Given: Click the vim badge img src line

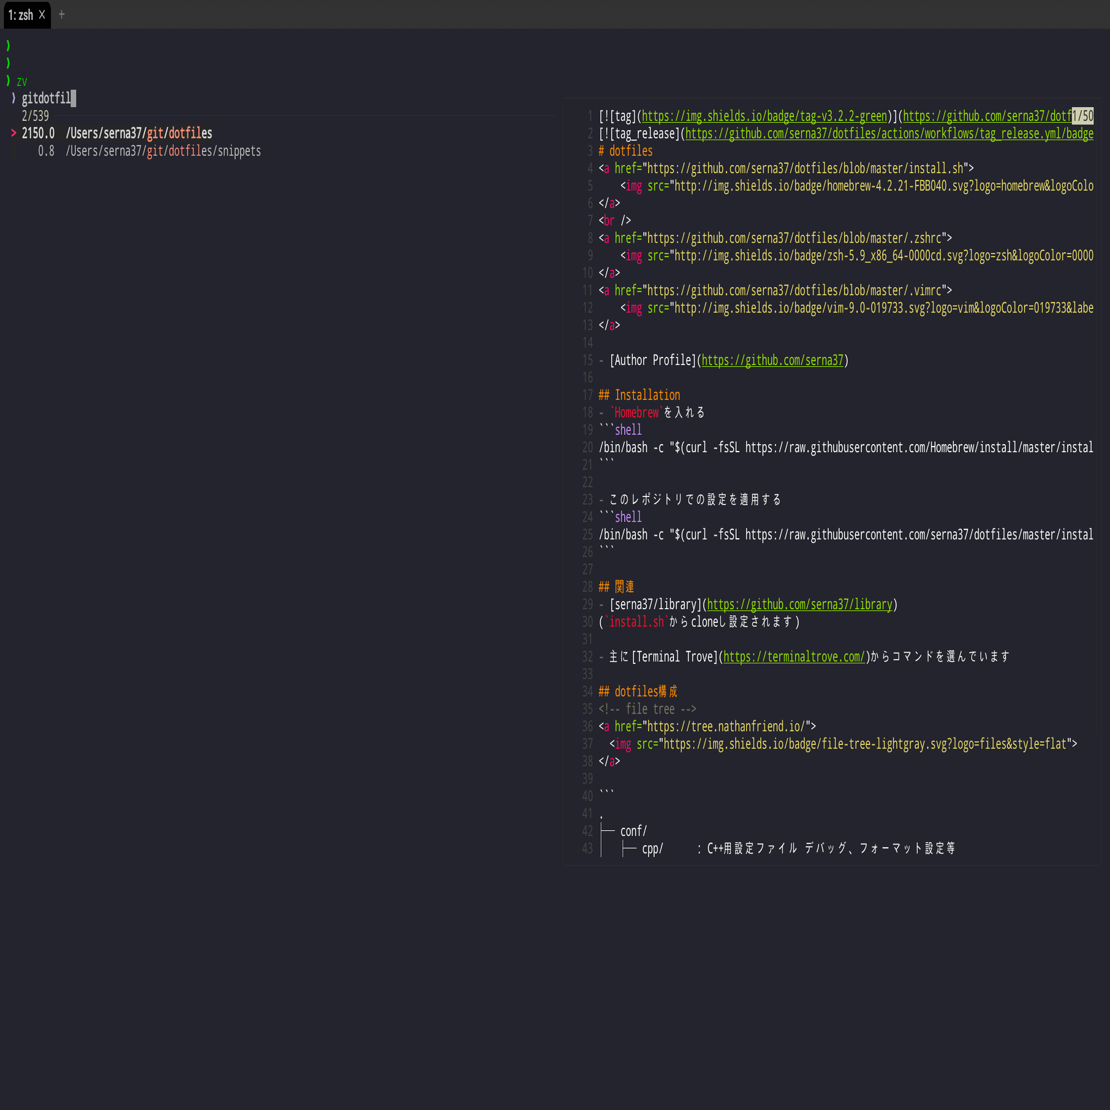Looking at the screenshot, I should pos(856,308).
